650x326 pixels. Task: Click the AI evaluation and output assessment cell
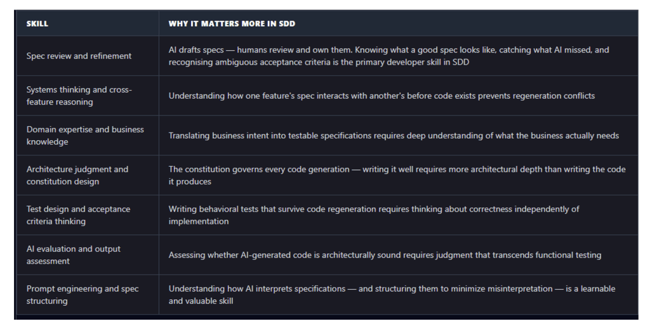[x=73, y=255]
